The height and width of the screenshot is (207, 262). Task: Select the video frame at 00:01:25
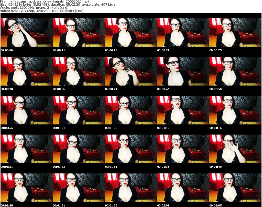tap(79, 149)
